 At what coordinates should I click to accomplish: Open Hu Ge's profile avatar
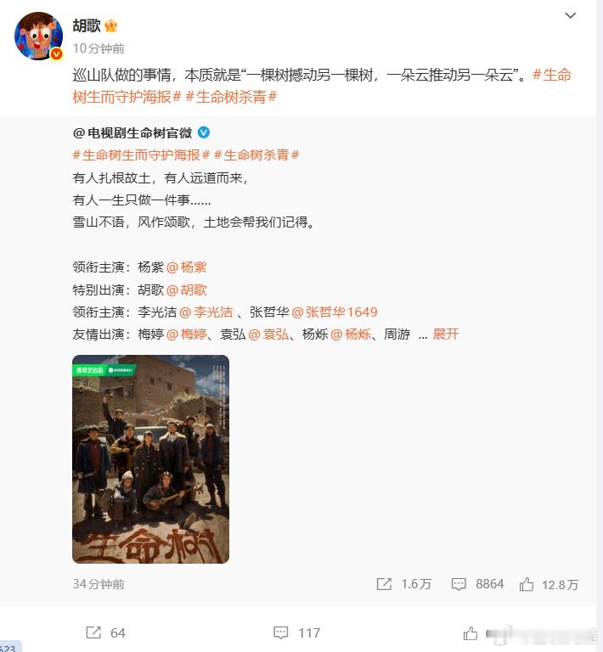[x=39, y=36]
